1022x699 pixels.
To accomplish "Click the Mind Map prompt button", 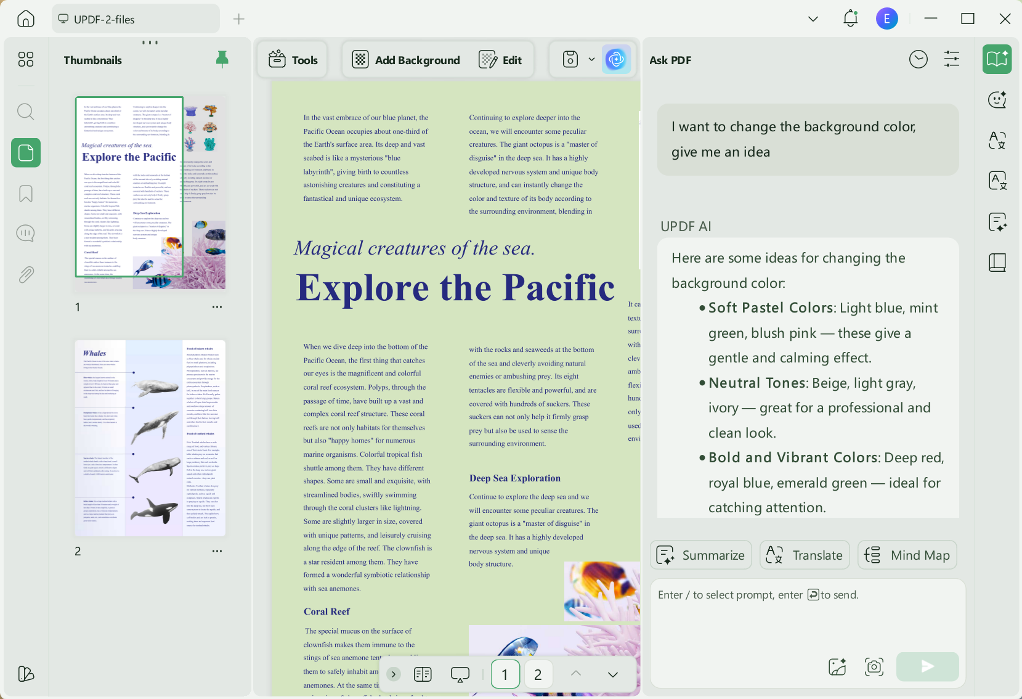I will pos(907,555).
